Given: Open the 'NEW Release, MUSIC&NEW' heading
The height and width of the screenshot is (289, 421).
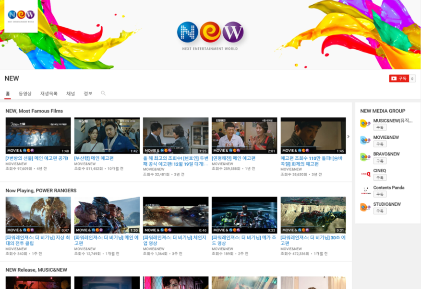Looking at the screenshot, I should [36, 270].
